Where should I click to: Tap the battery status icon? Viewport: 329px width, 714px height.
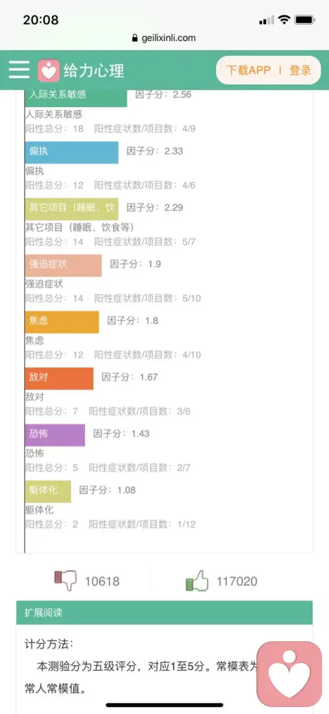(x=305, y=20)
